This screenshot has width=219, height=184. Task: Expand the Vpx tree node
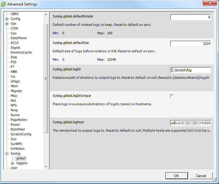point(7,24)
